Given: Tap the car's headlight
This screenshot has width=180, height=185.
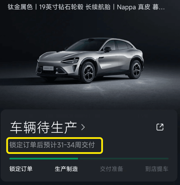Looking at the screenshot, I should point(70,60).
